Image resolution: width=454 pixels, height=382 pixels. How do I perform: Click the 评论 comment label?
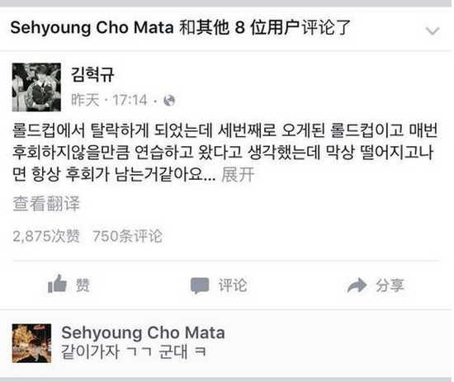tap(233, 285)
